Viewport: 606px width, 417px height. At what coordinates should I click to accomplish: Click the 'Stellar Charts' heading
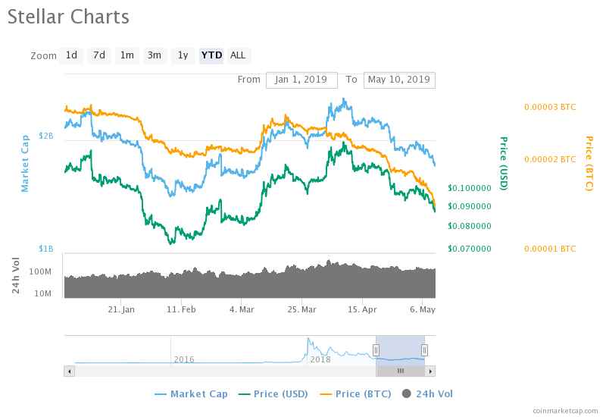[x=68, y=17]
